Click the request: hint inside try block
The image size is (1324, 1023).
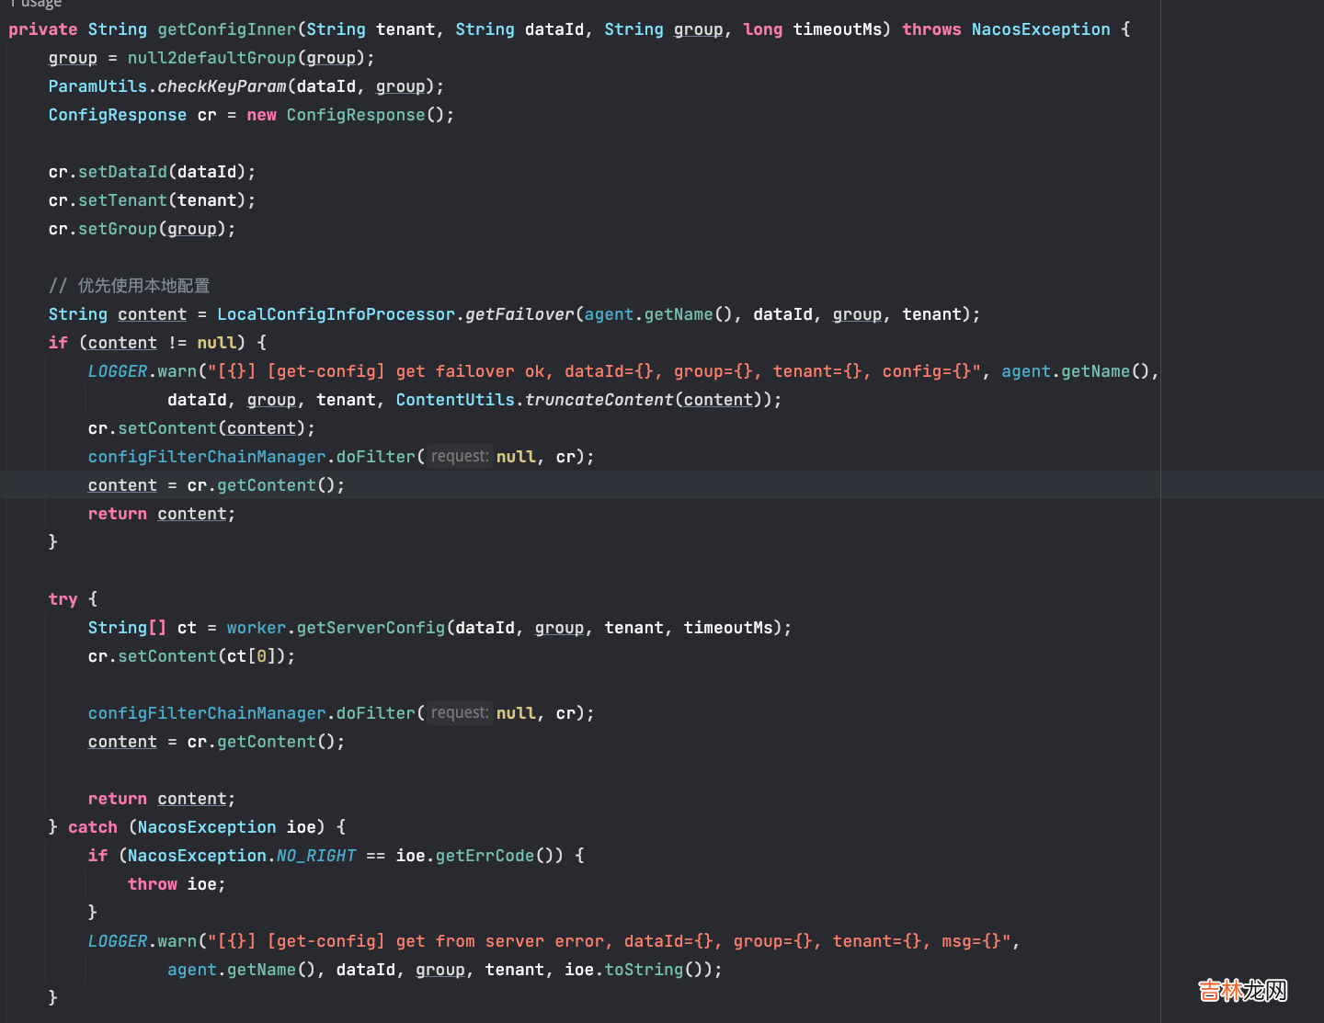point(460,713)
